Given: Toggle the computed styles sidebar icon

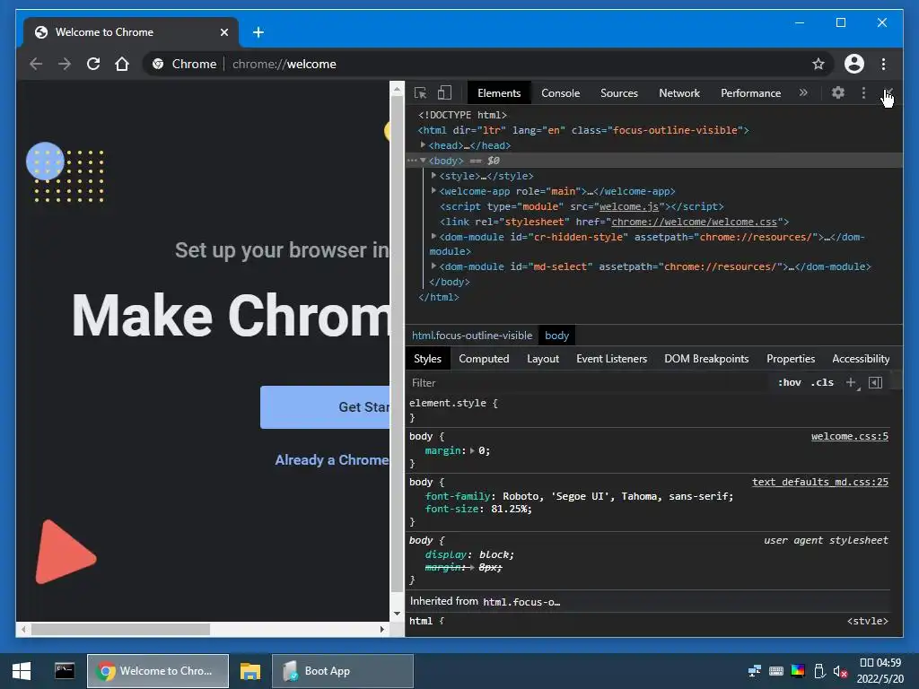Looking at the screenshot, I should pyautogui.click(x=876, y=382).
